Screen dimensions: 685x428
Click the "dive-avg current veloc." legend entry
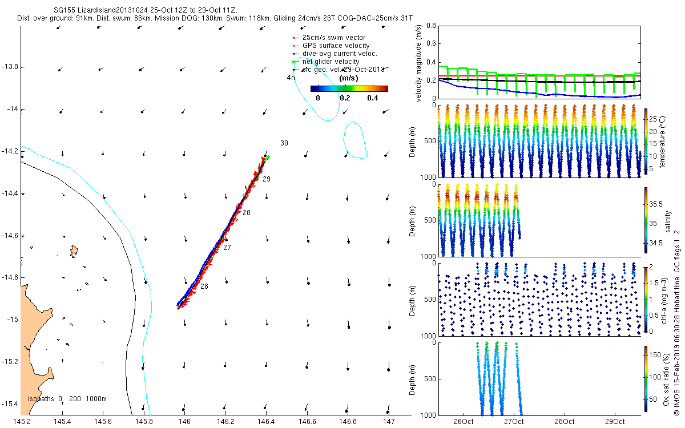pos(333,54)
